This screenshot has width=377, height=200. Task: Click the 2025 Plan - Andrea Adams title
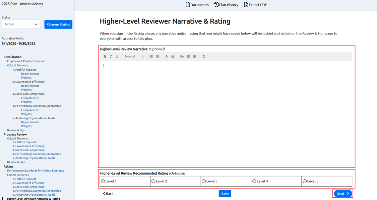[22, 4]
